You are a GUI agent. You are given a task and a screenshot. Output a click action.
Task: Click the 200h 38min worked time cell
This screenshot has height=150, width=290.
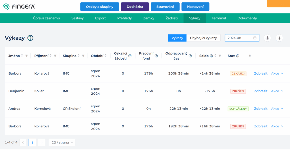(179, 73)
